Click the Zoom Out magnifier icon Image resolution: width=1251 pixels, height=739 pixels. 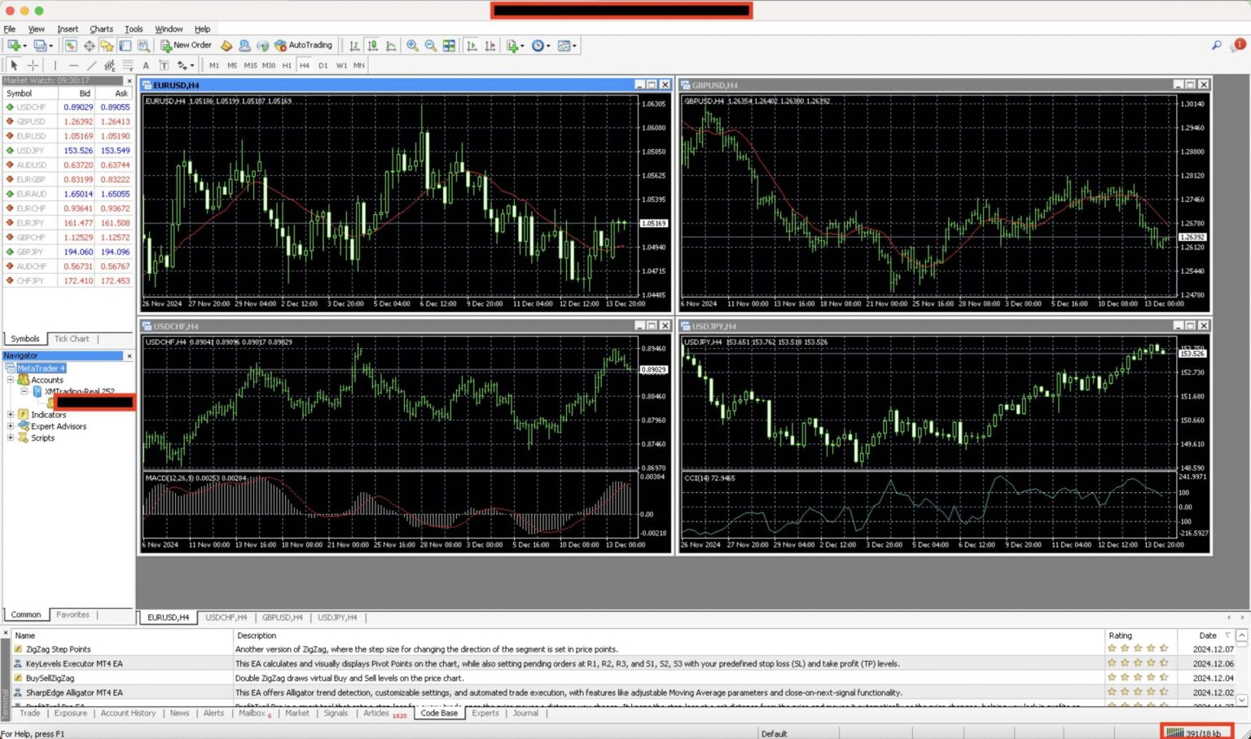click(x=430, y=46)
